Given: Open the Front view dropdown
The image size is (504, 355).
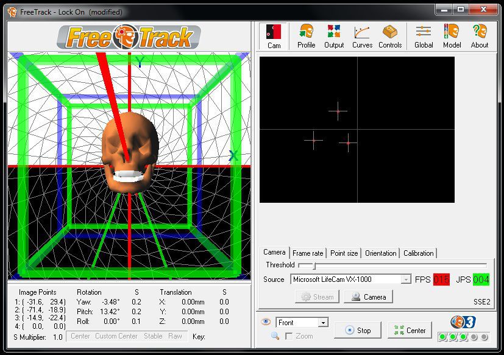Looking at the screenshot, I should tap(302, 322).
